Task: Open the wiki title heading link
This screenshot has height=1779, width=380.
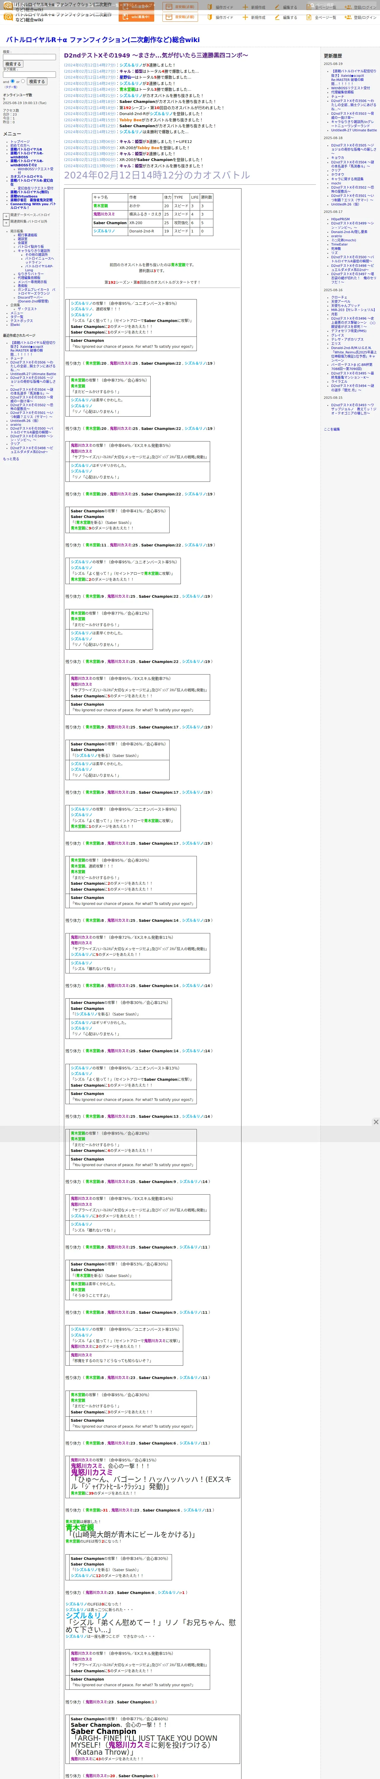Action: (103, 40)
